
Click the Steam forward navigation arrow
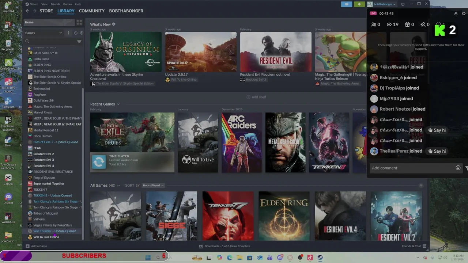pyautogui.click(x=35, y=11)
